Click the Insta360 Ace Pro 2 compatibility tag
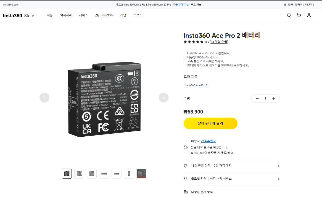This screenshot has width=322, height=197. pos(196,85)
